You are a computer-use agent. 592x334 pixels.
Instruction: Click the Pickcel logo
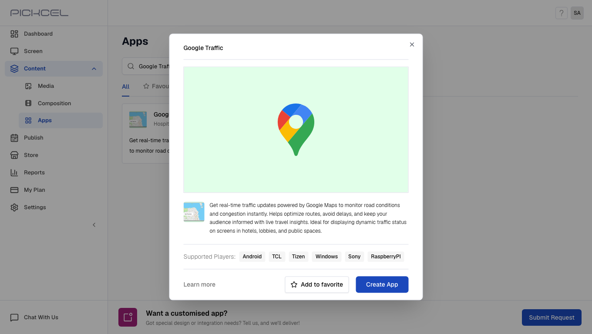pos(39,13)
